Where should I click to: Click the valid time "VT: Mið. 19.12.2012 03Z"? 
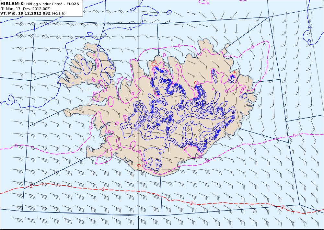[x=25, y=13]
